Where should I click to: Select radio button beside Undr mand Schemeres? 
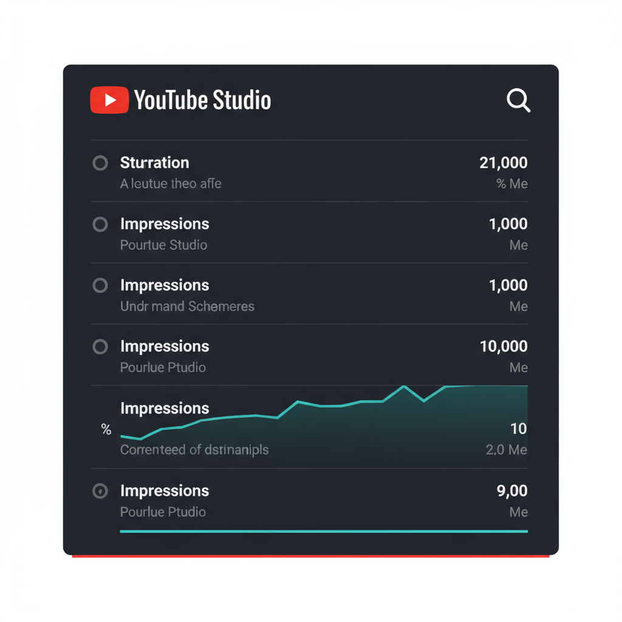tap(100, 285)
